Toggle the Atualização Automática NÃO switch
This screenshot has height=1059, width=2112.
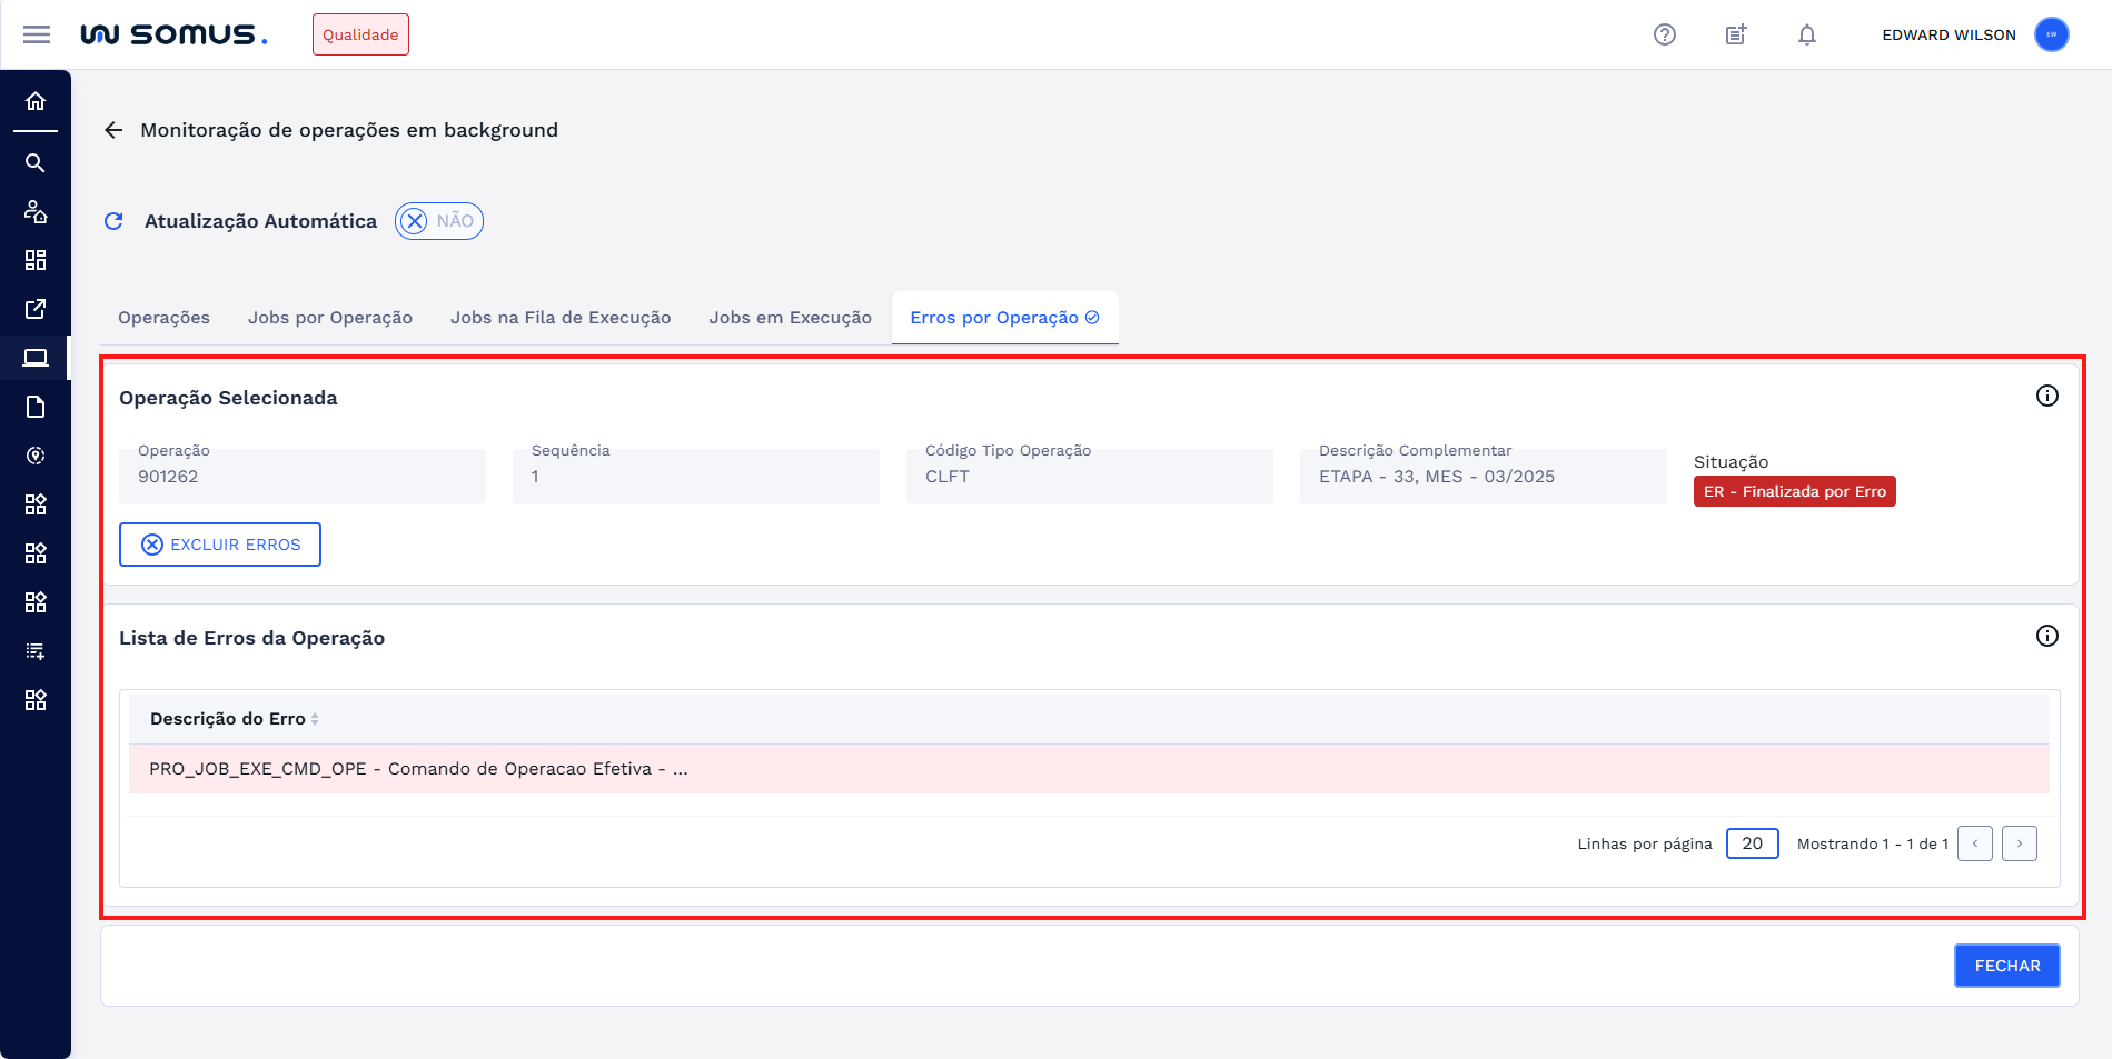coord(439,221)
